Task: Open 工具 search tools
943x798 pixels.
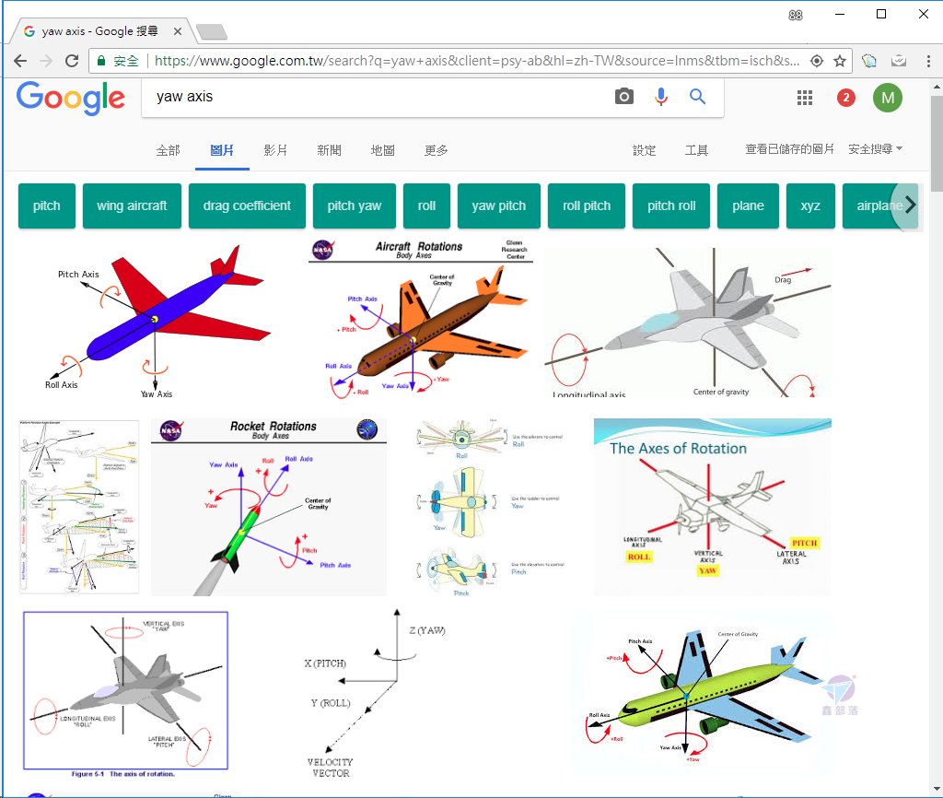Action: 696,150
